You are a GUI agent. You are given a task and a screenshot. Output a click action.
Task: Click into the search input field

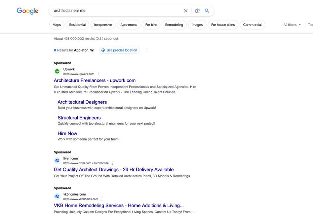pyautogui.click(x=116, y=11)
